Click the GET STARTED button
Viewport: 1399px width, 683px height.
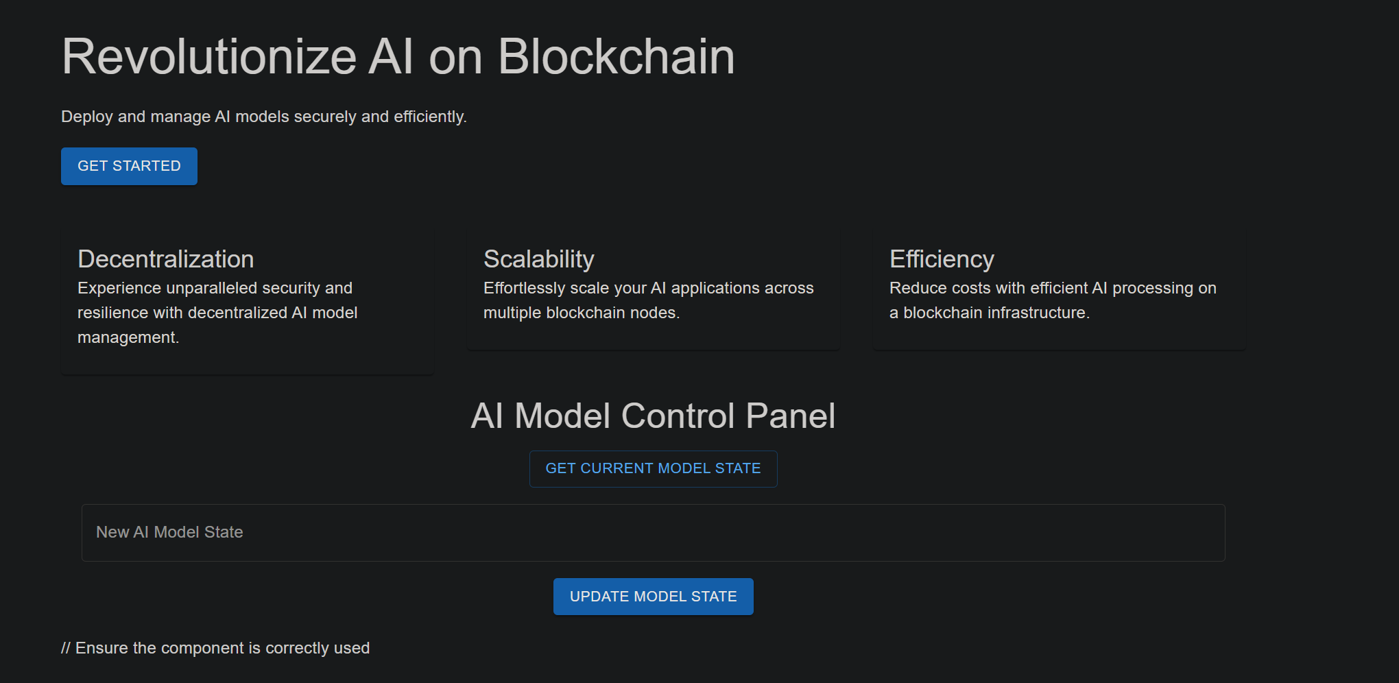click(x=128, y=166)
